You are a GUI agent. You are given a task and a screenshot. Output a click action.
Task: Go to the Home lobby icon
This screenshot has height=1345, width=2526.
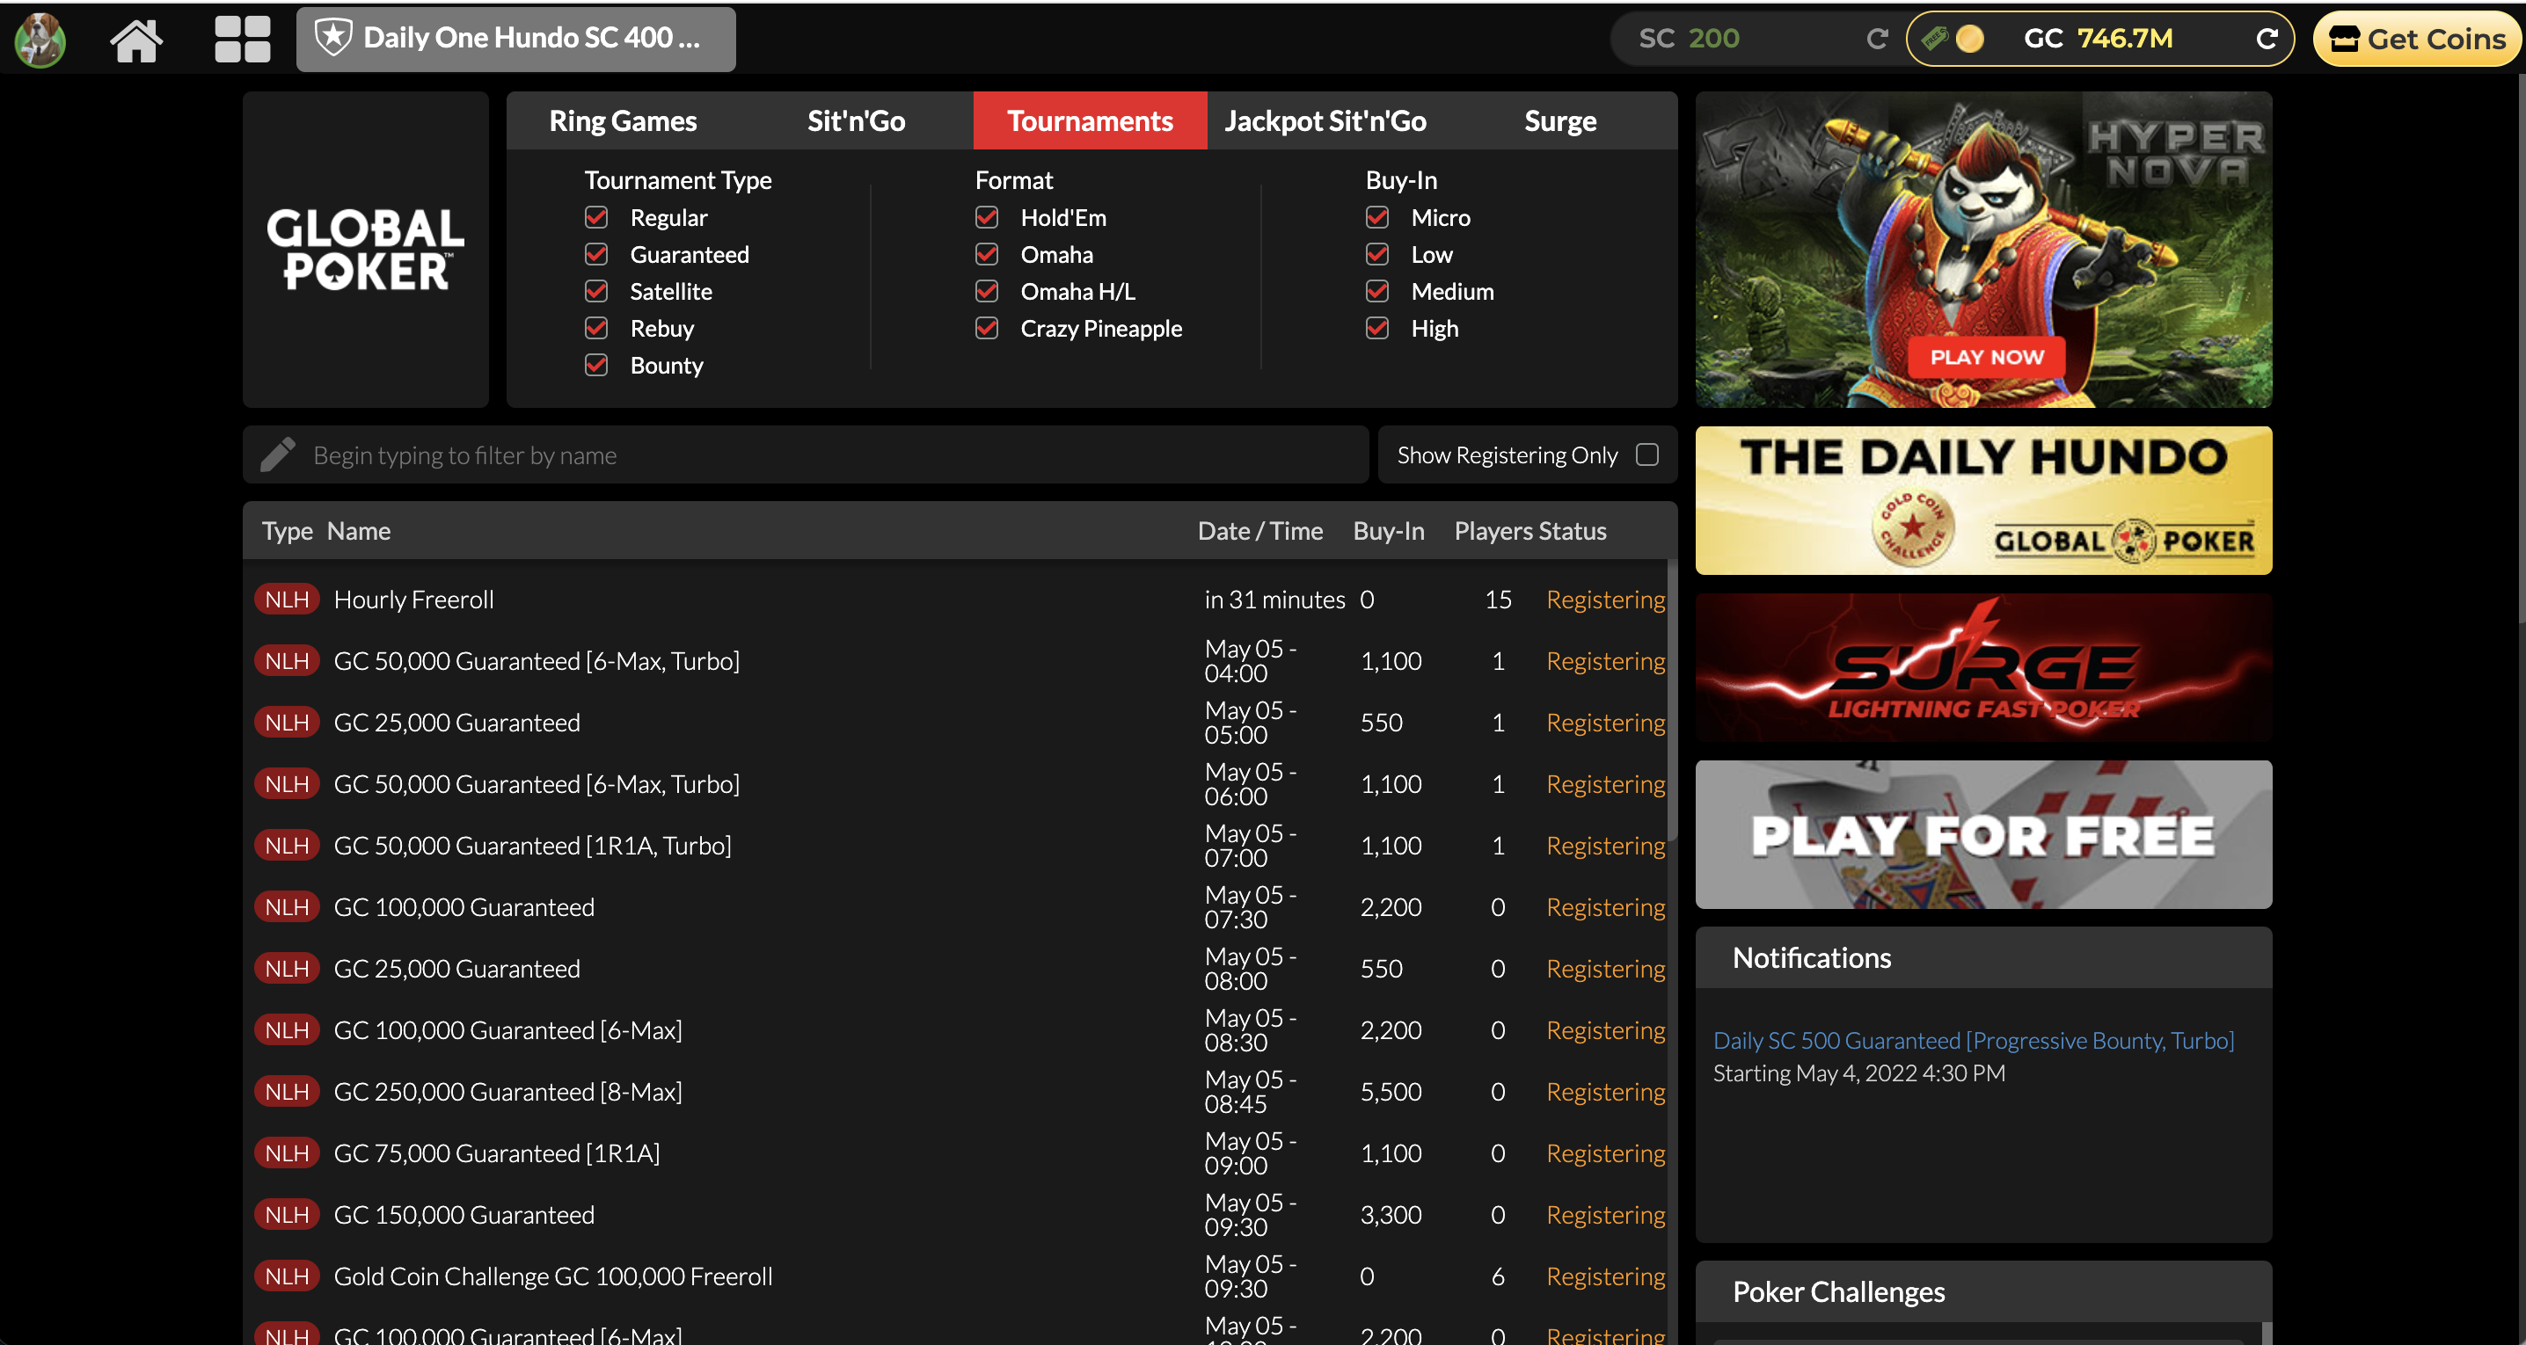(135, 40)
